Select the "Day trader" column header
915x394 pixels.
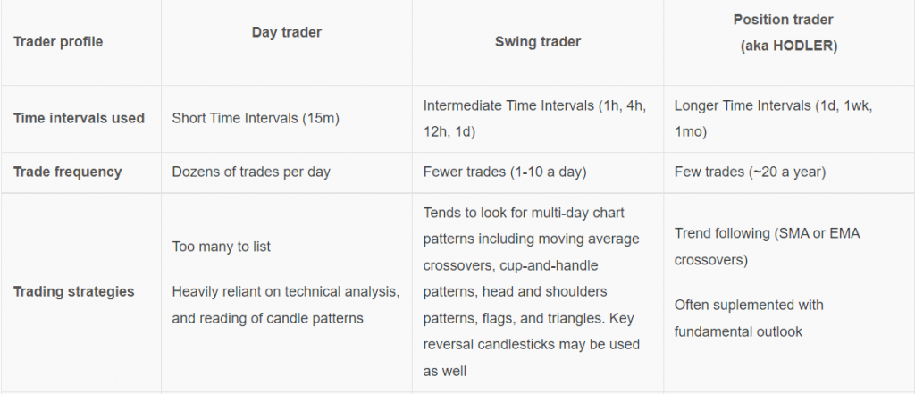point(286,32)
